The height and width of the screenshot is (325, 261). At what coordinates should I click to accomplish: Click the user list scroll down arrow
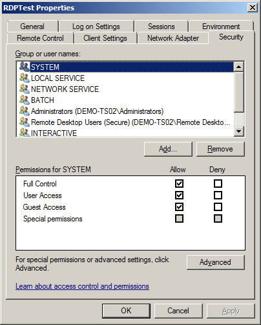click(x=239, y=131)
